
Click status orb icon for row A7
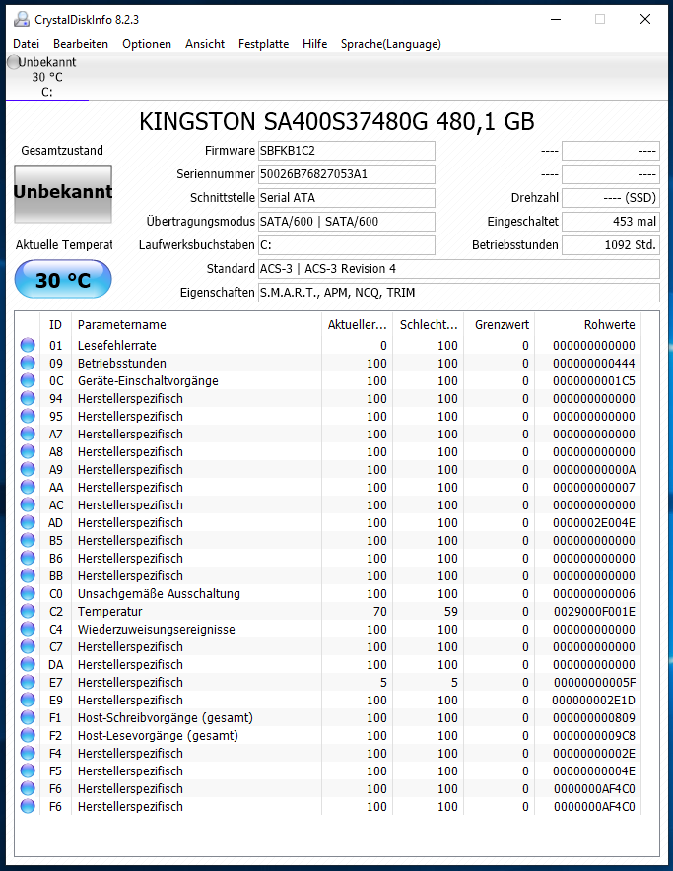pyautogui.click(x=28, y=434)
